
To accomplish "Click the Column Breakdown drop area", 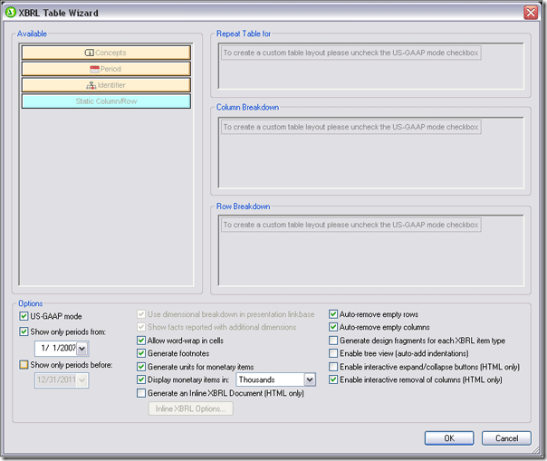I will coord(370,152).
